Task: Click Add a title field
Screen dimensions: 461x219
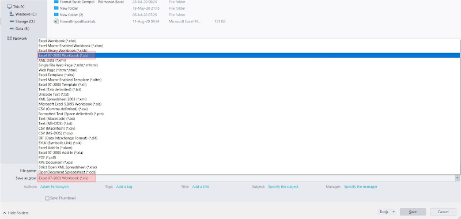Action: point(201,187)
